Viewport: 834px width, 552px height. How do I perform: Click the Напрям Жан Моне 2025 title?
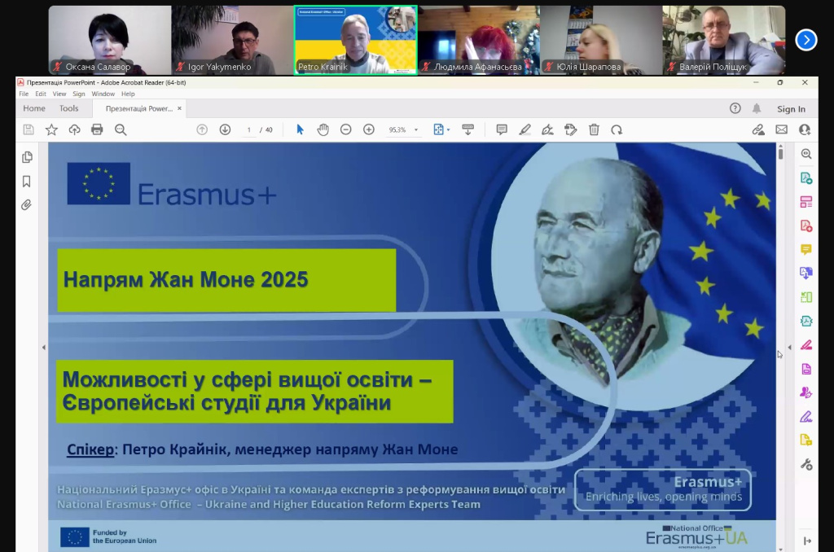tap(186, 280)
